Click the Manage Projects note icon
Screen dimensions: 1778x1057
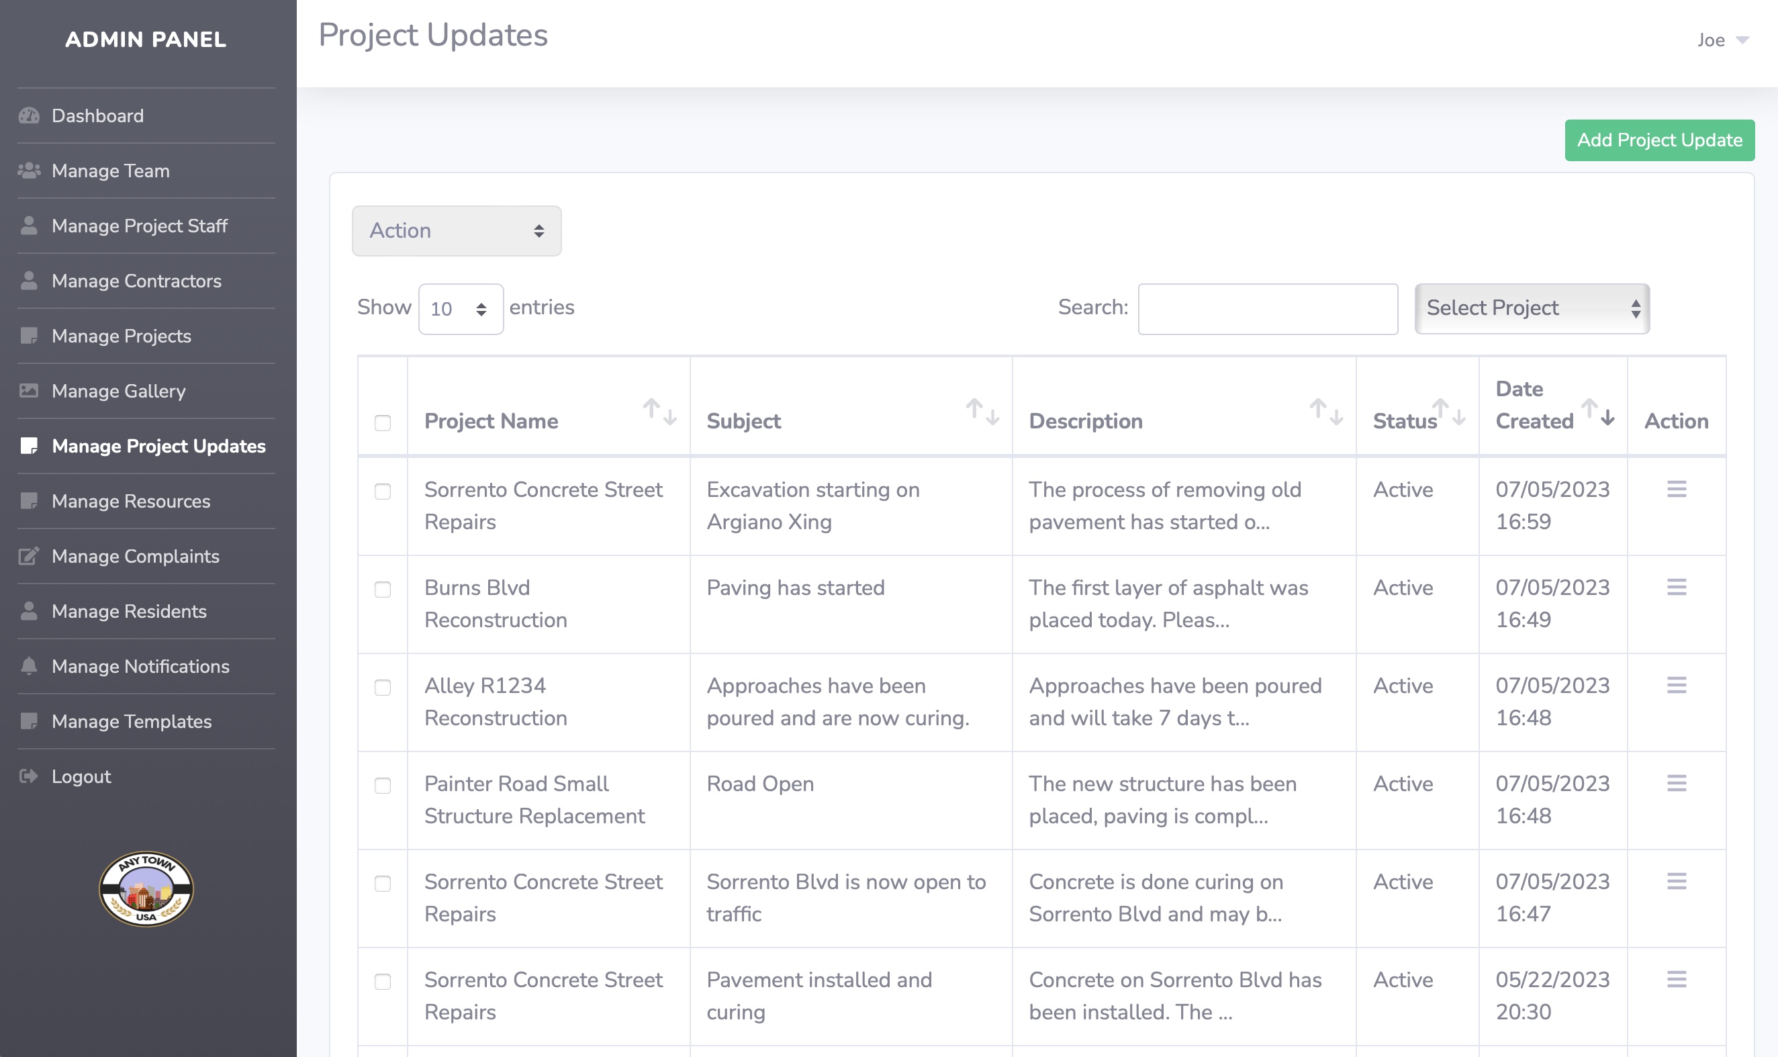pyautogui.click(x=29, y=336)
